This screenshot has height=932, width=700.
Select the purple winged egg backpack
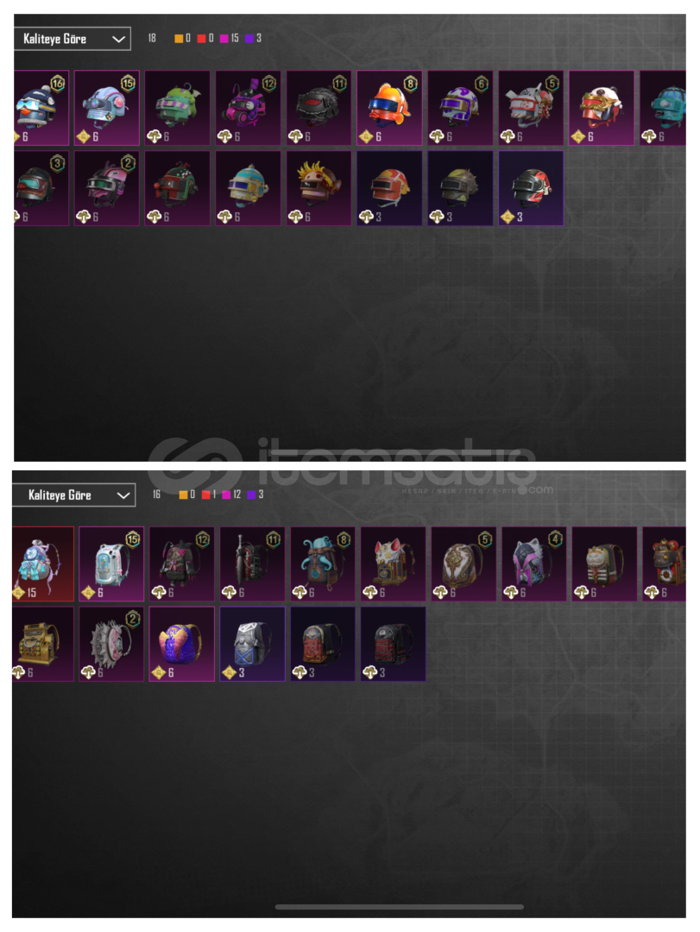(x=181, y=644)
